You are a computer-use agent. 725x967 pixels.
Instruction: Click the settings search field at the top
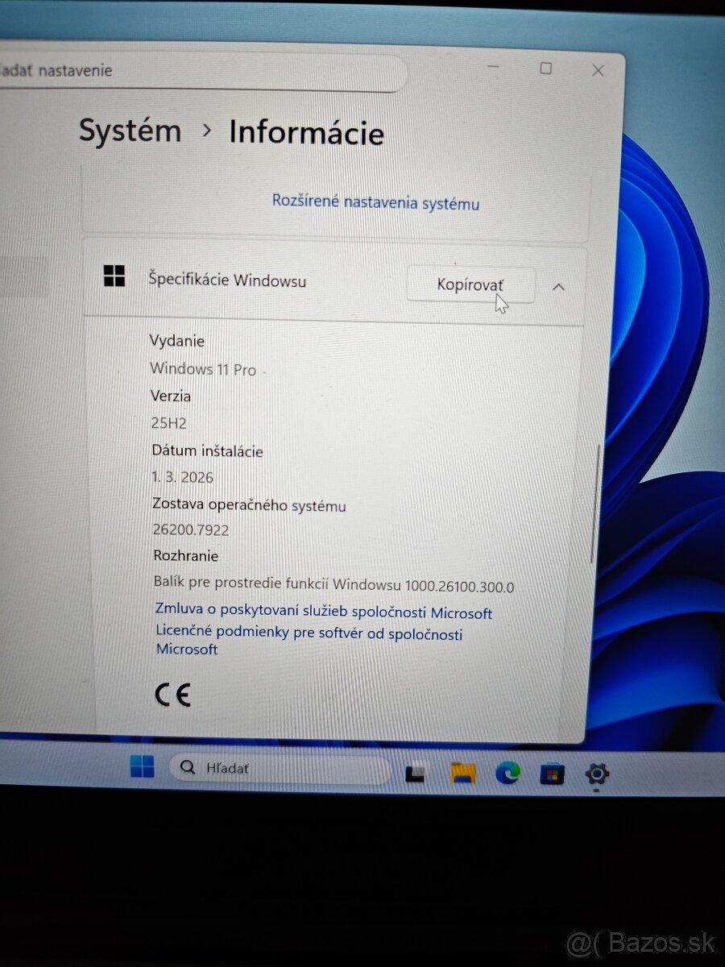pos(201,71)
